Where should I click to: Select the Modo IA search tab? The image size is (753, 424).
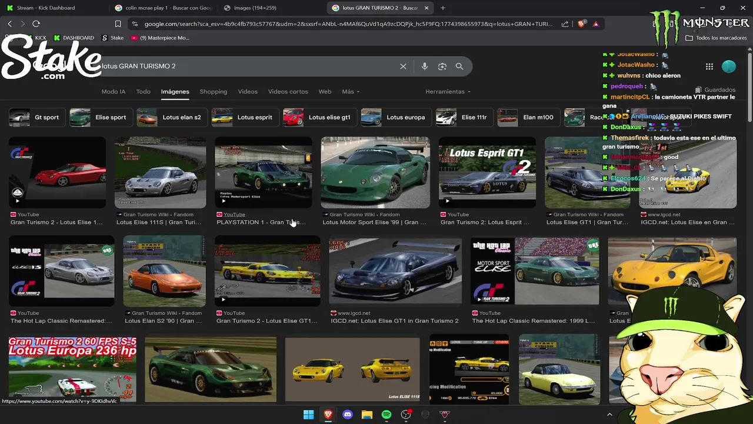[x=114, y=91]
